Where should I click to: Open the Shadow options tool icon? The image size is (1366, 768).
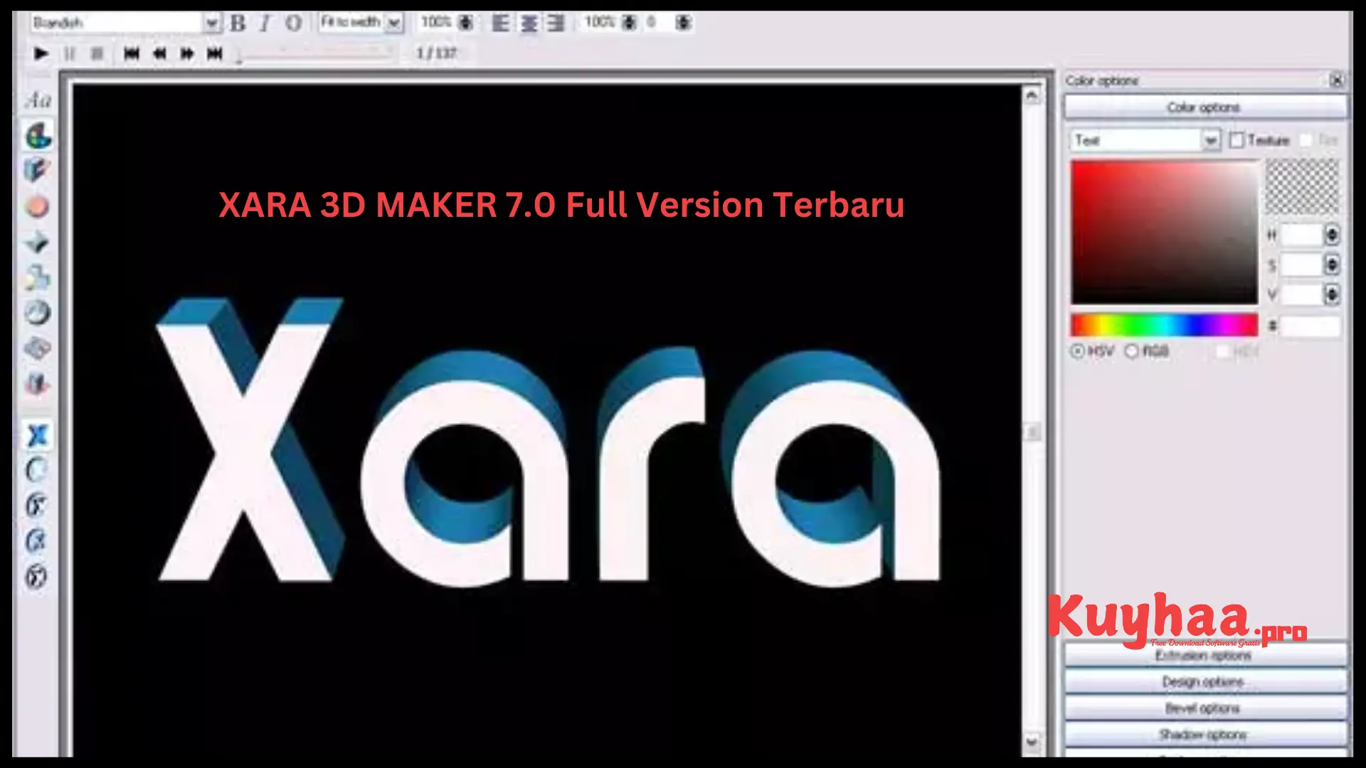pyautogui.click(x=37, y=277)
